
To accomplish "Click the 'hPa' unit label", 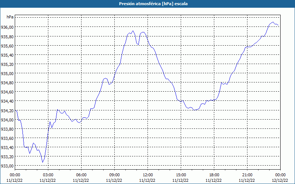I will coord(10,17).
